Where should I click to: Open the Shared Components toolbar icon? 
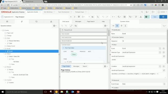tap(141, 17)
